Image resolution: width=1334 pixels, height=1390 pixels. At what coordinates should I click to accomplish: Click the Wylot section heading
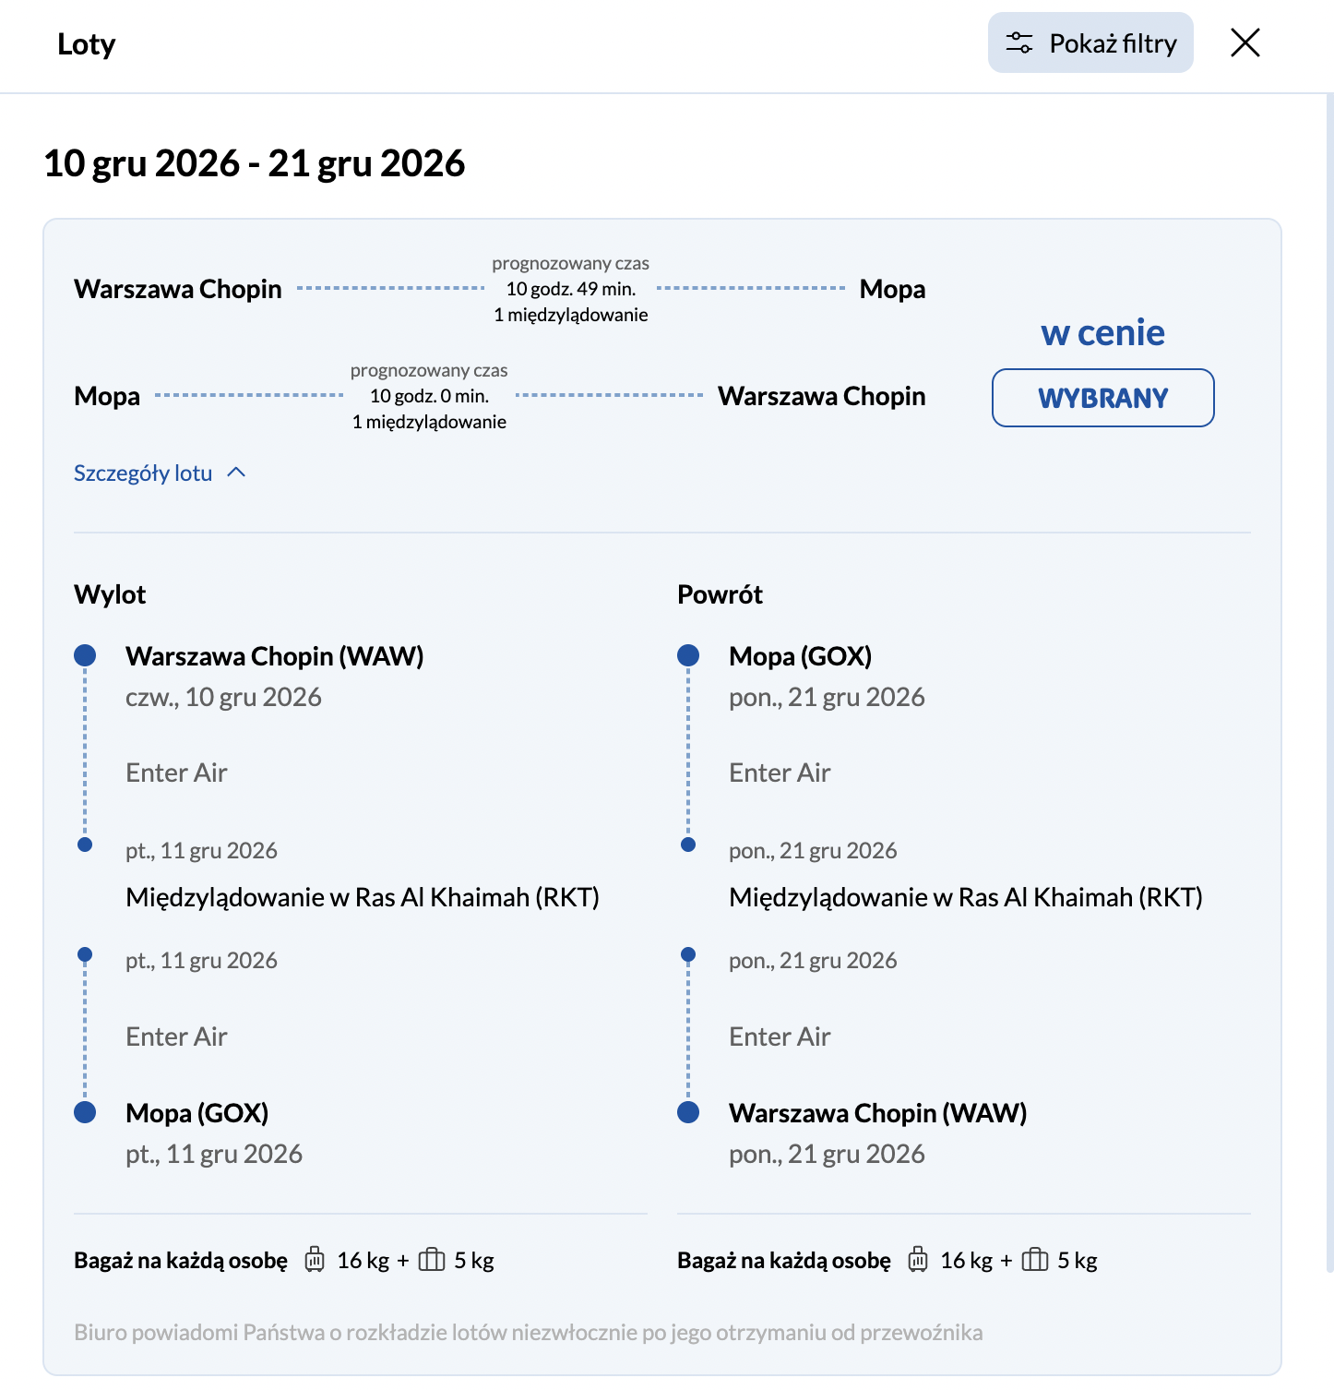pyautogui.click(x=110, y=594)
